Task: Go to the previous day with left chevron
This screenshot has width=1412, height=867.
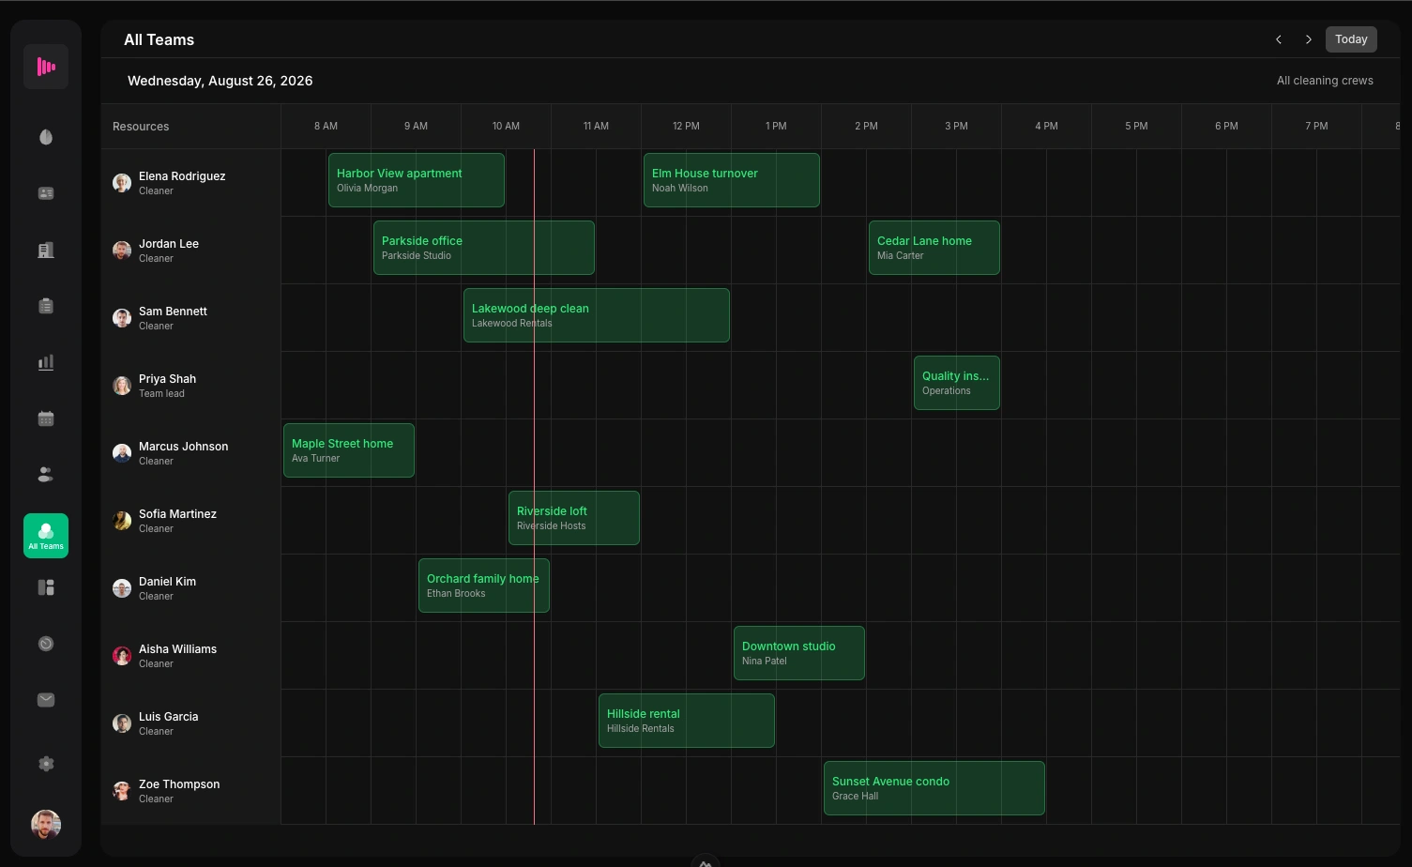Action: coord(1279,39)
